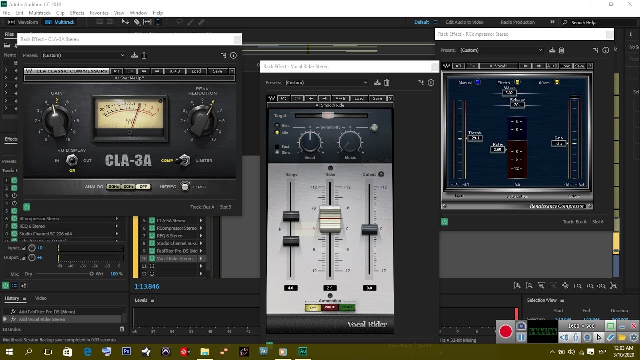Save preset in RCompressor rack window

[552, 50]
